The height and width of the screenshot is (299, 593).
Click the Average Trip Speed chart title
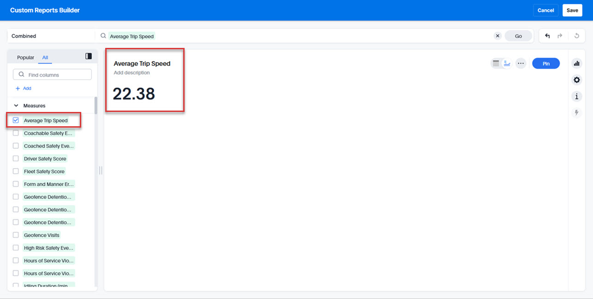[142, 64]
